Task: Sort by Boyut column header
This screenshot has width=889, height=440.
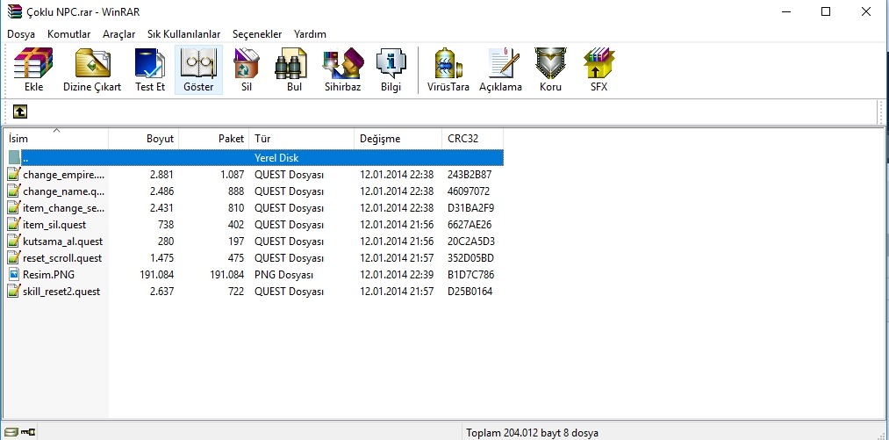Action: tap(143, 139)
